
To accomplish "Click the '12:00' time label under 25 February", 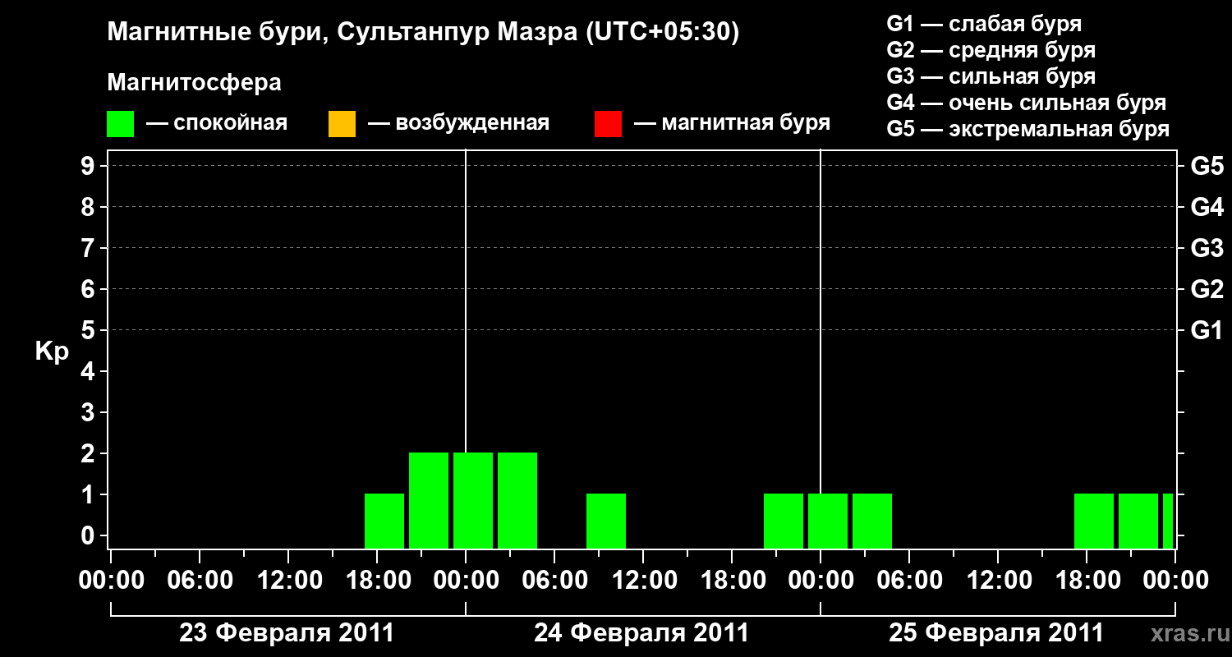I will pos(998,581).
